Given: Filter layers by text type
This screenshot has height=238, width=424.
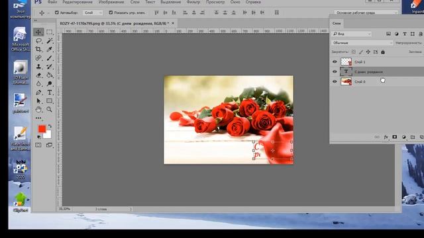Looking at the screenshot, I should (405, 34).
